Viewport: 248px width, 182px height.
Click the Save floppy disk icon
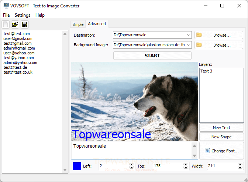click(x=25, y=24)
